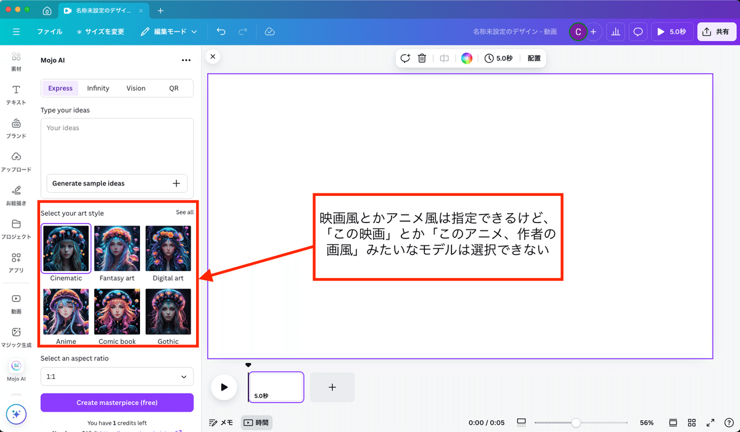
Task: Undo the last action
Action: click(x=221, y=31)
